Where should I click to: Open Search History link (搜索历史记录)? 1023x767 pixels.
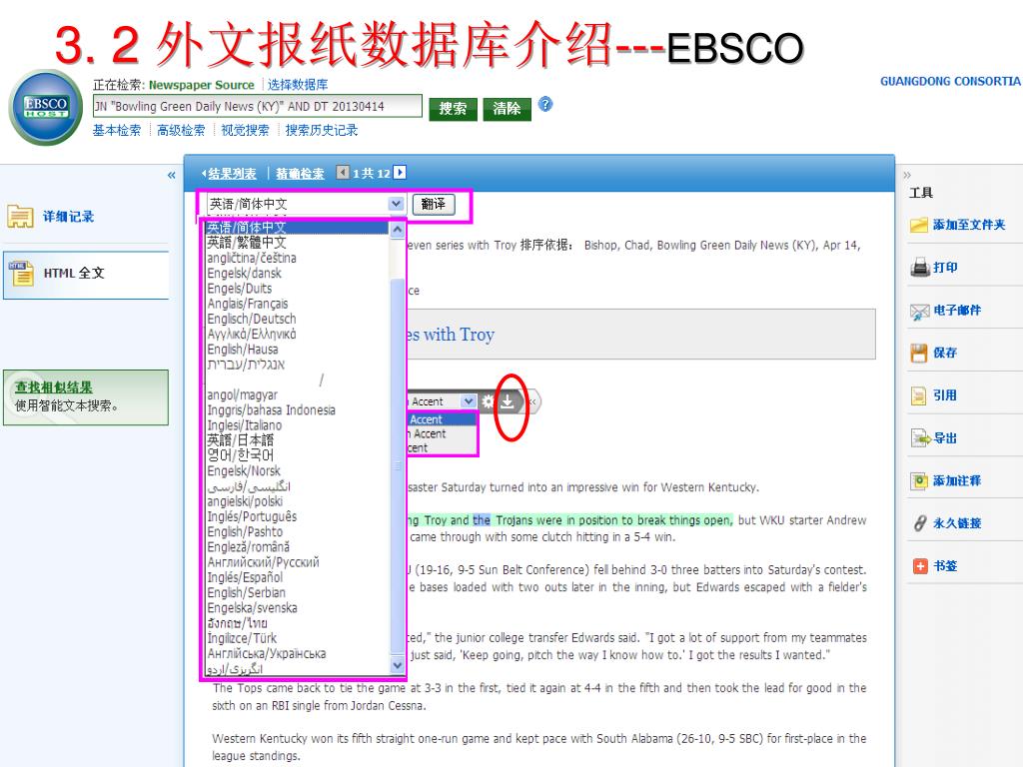coord(321,130)
